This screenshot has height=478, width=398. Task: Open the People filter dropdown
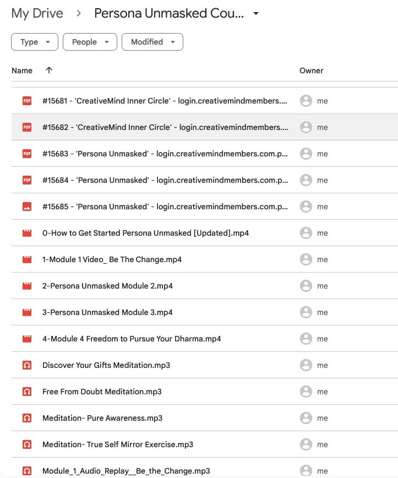[90, 42]
